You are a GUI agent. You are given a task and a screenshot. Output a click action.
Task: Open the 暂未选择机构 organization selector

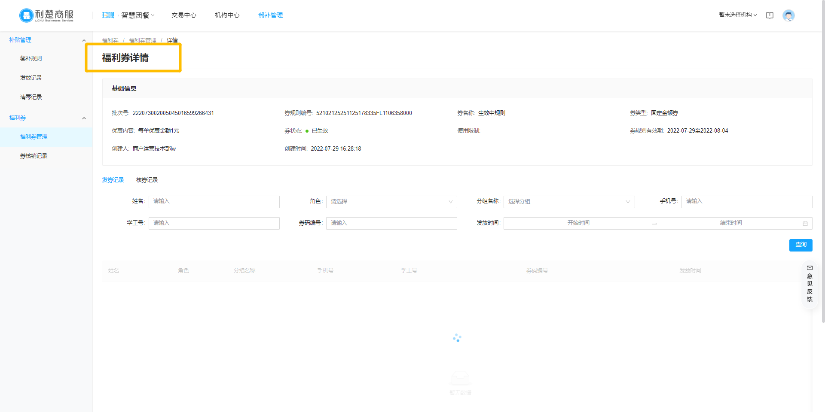[738, 15]
